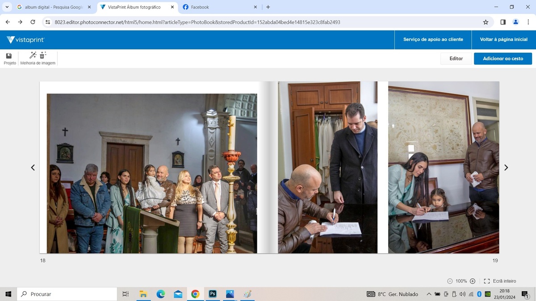Go to the previous album page
This screenshot has width=536, height=301.
pos(33,168)
